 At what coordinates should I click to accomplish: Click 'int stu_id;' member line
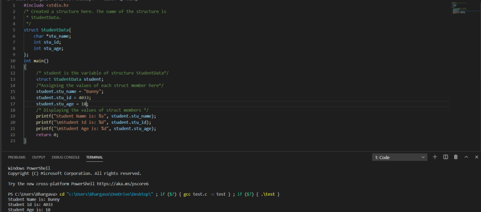click(47, 42)
